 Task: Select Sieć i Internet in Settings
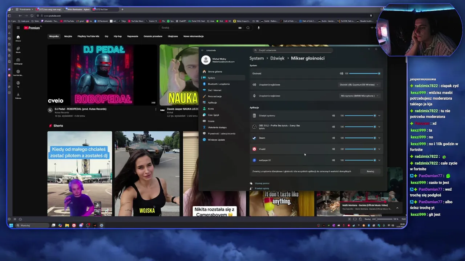pos(223,90)
